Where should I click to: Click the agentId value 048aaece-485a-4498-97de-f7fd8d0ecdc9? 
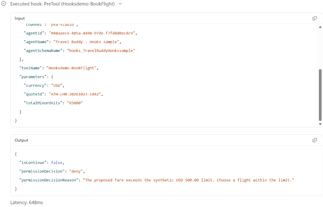92,33
